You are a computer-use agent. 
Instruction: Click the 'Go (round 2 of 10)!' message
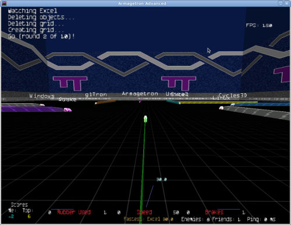pos(41,36)
